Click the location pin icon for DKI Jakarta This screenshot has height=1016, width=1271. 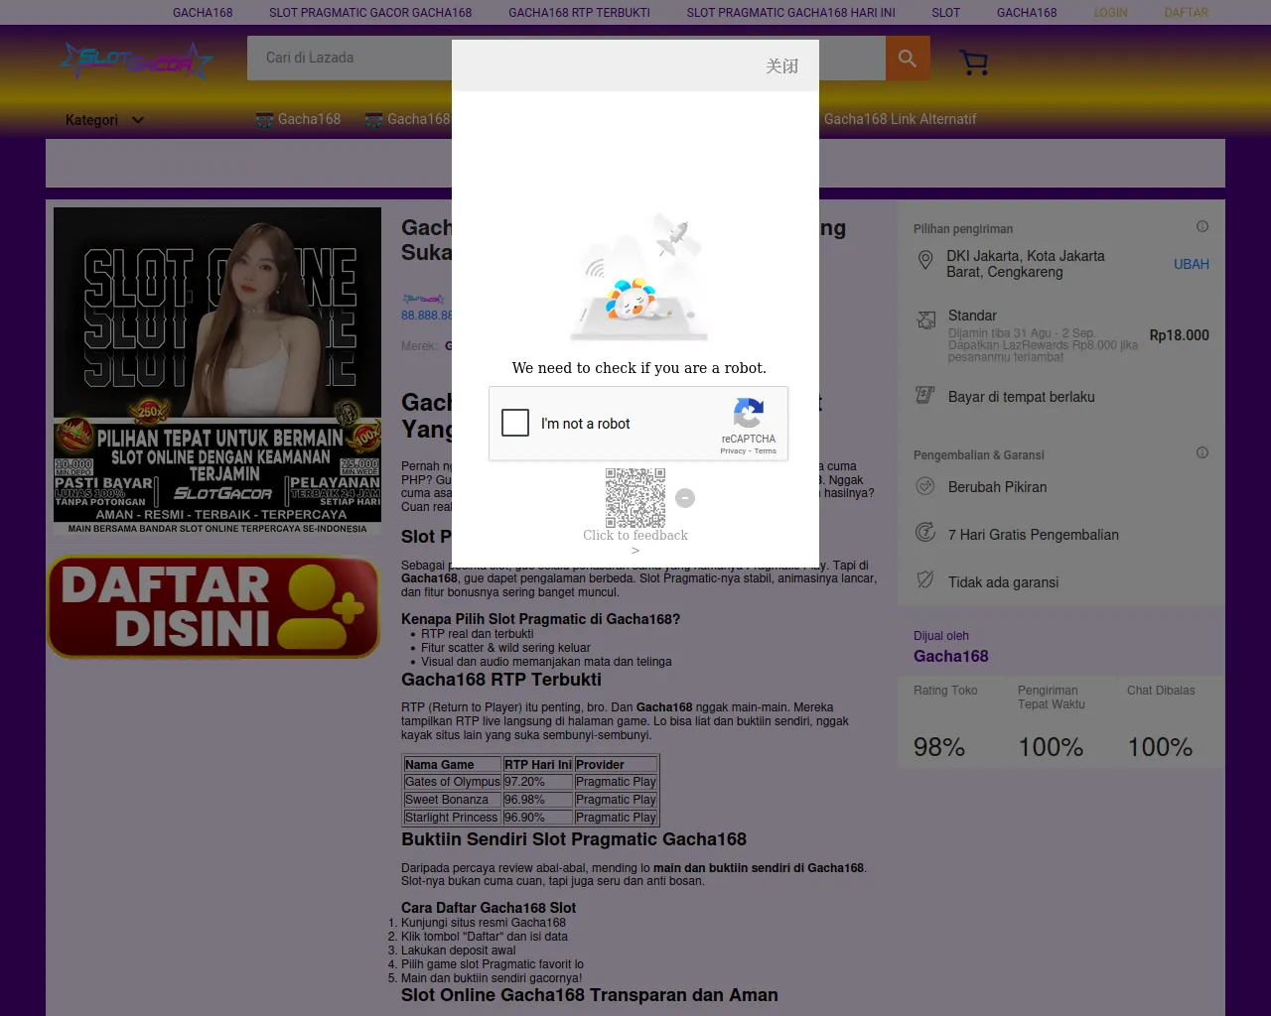tap(925, 260)
